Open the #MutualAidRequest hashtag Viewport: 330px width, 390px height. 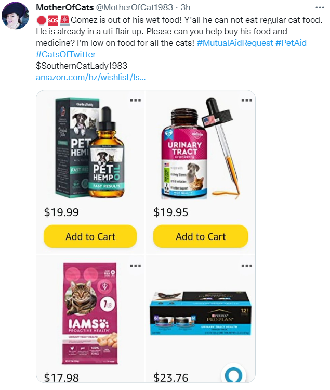click(235, 43)
